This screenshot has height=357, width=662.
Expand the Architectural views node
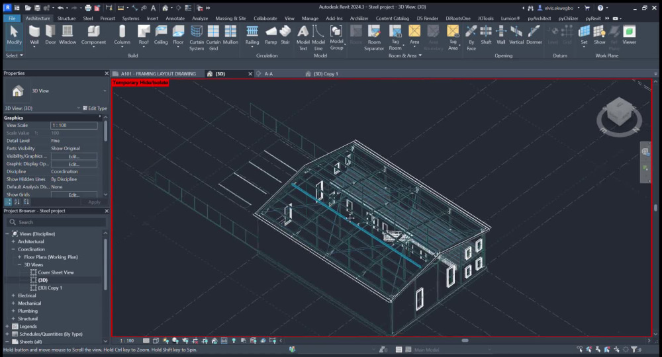point(13,241)
